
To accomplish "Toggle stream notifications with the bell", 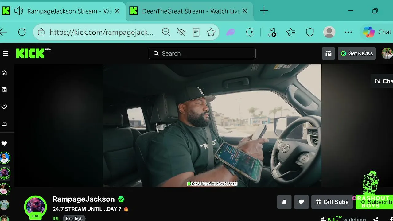I will click(284, 202).
